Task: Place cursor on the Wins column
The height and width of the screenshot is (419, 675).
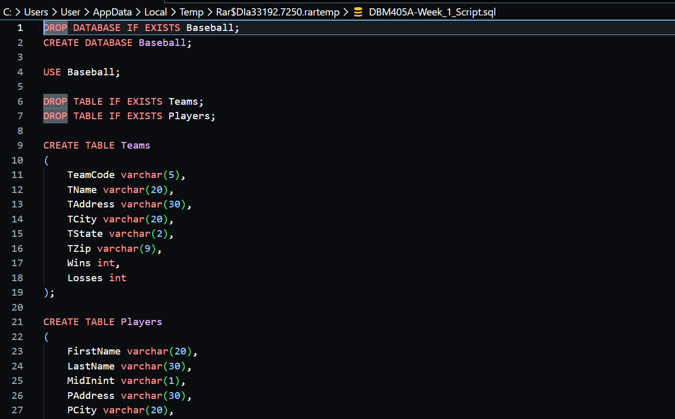Action: [x=79, y=263]
